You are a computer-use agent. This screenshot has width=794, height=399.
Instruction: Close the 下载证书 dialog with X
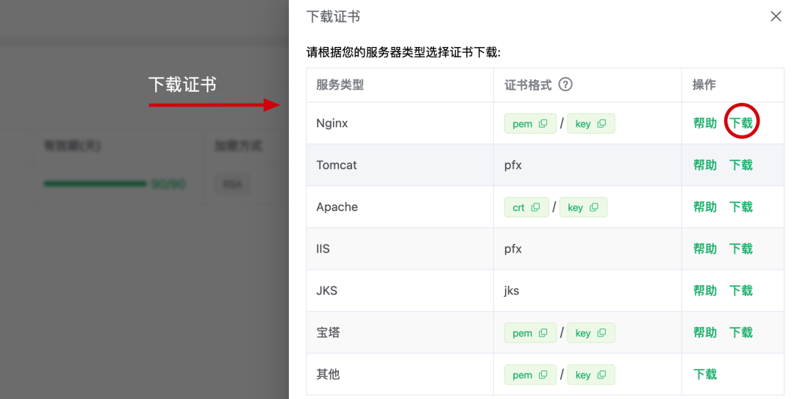pyautogui.click(x=776, y=17)
